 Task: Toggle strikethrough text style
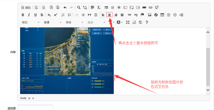42,15
